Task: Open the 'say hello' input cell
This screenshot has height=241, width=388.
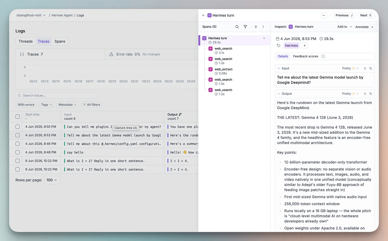Action: pos(112,152)
